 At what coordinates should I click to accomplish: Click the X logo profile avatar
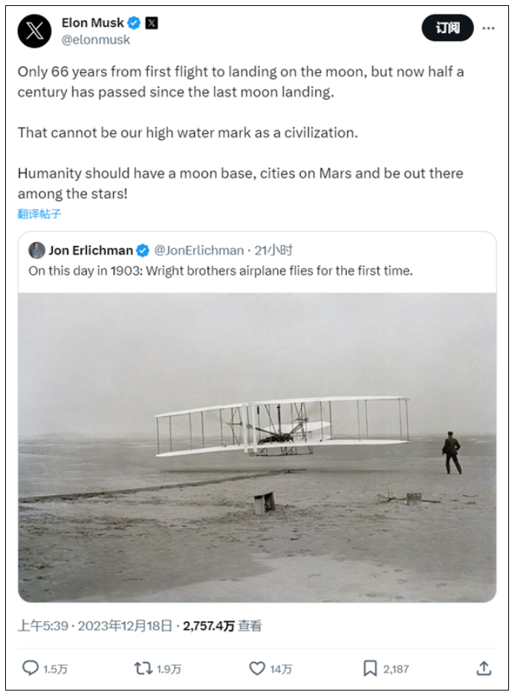point(34,31)
